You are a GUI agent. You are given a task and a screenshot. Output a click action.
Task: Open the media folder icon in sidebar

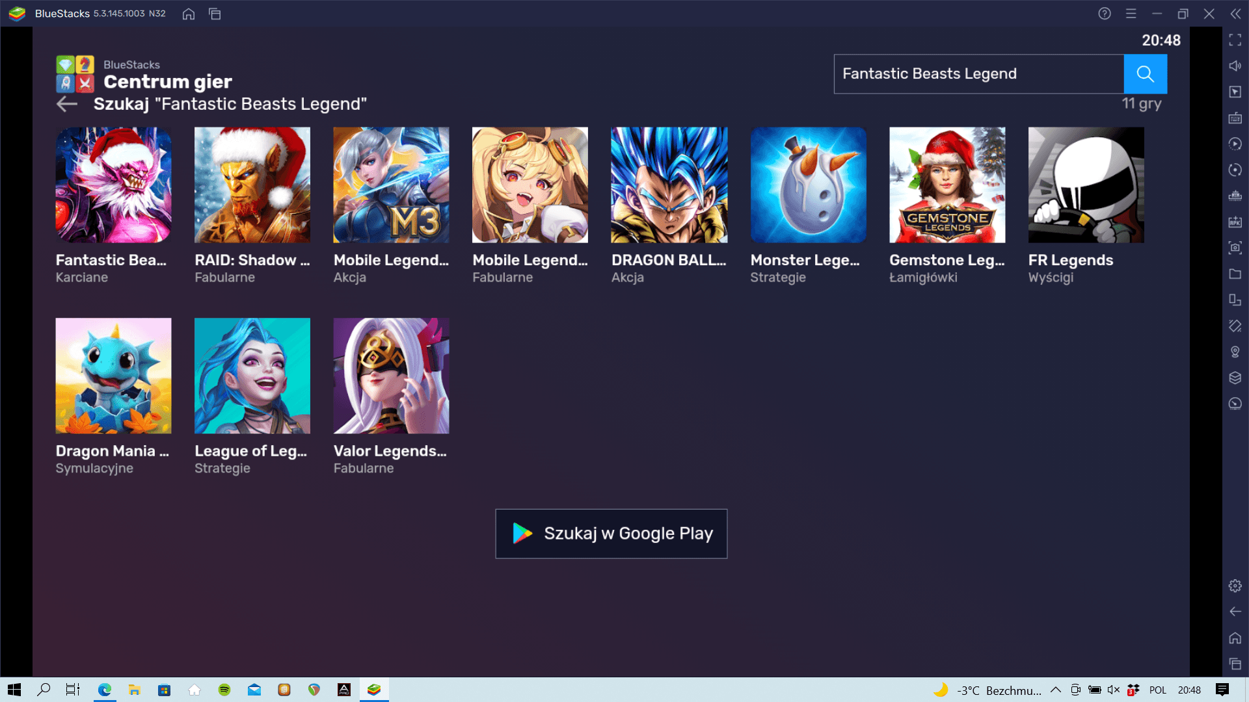1235,274
